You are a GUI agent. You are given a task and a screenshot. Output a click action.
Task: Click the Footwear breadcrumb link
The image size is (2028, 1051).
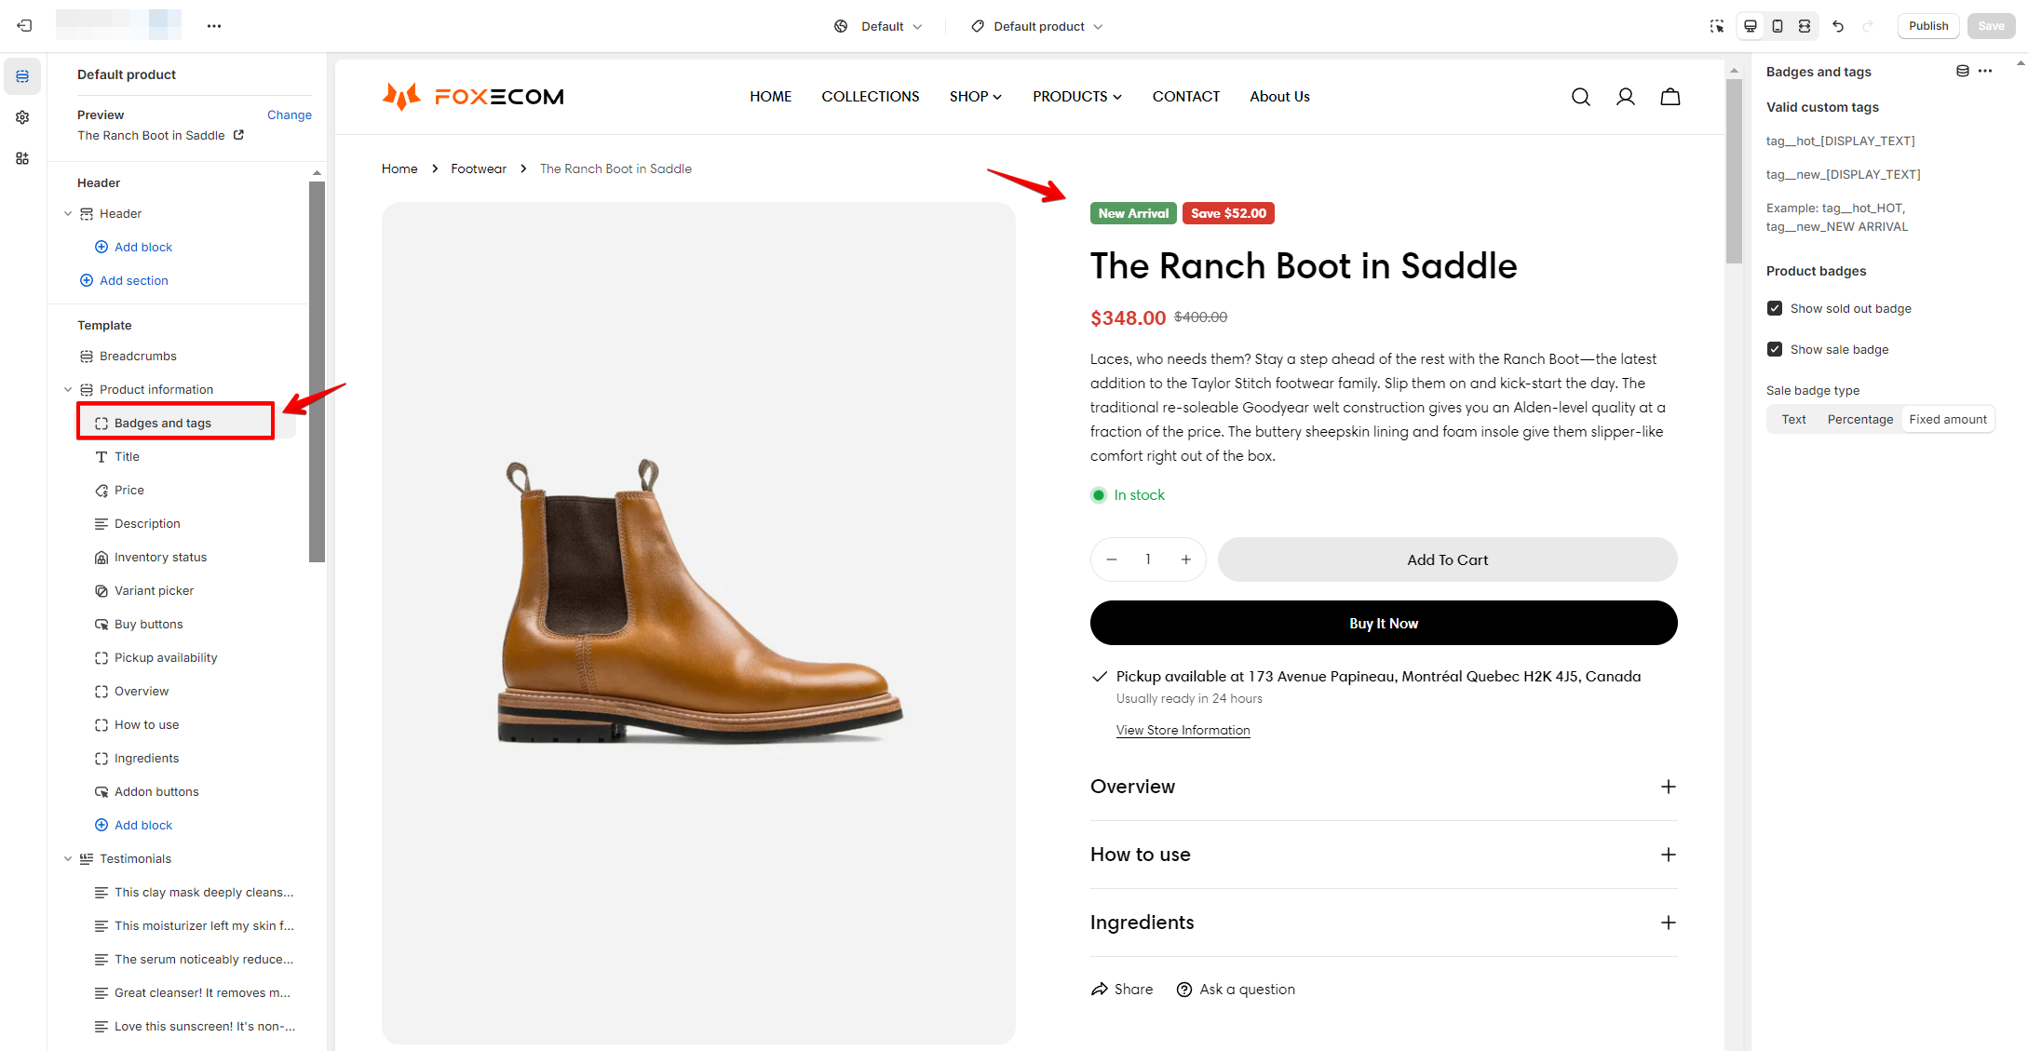tap(479, 168)
